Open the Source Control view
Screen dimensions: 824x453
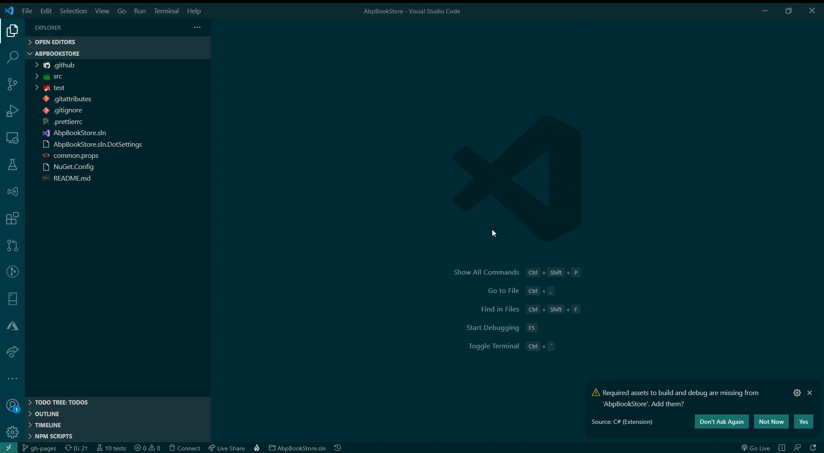point(12,84)
